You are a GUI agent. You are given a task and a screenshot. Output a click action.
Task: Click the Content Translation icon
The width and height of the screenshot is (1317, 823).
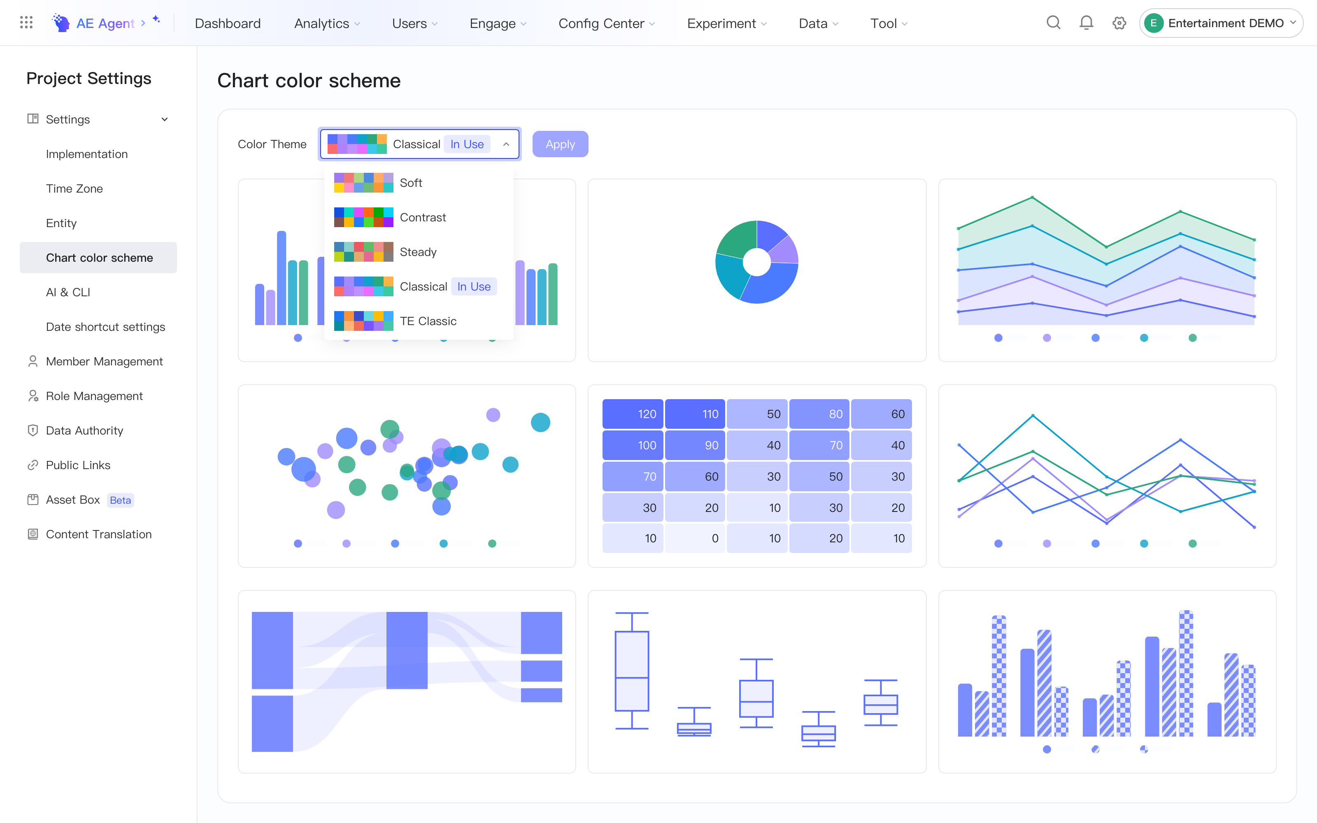[x=33, y=534]
